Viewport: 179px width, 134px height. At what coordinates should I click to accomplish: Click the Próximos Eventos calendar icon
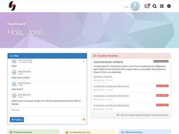point(11,132)
